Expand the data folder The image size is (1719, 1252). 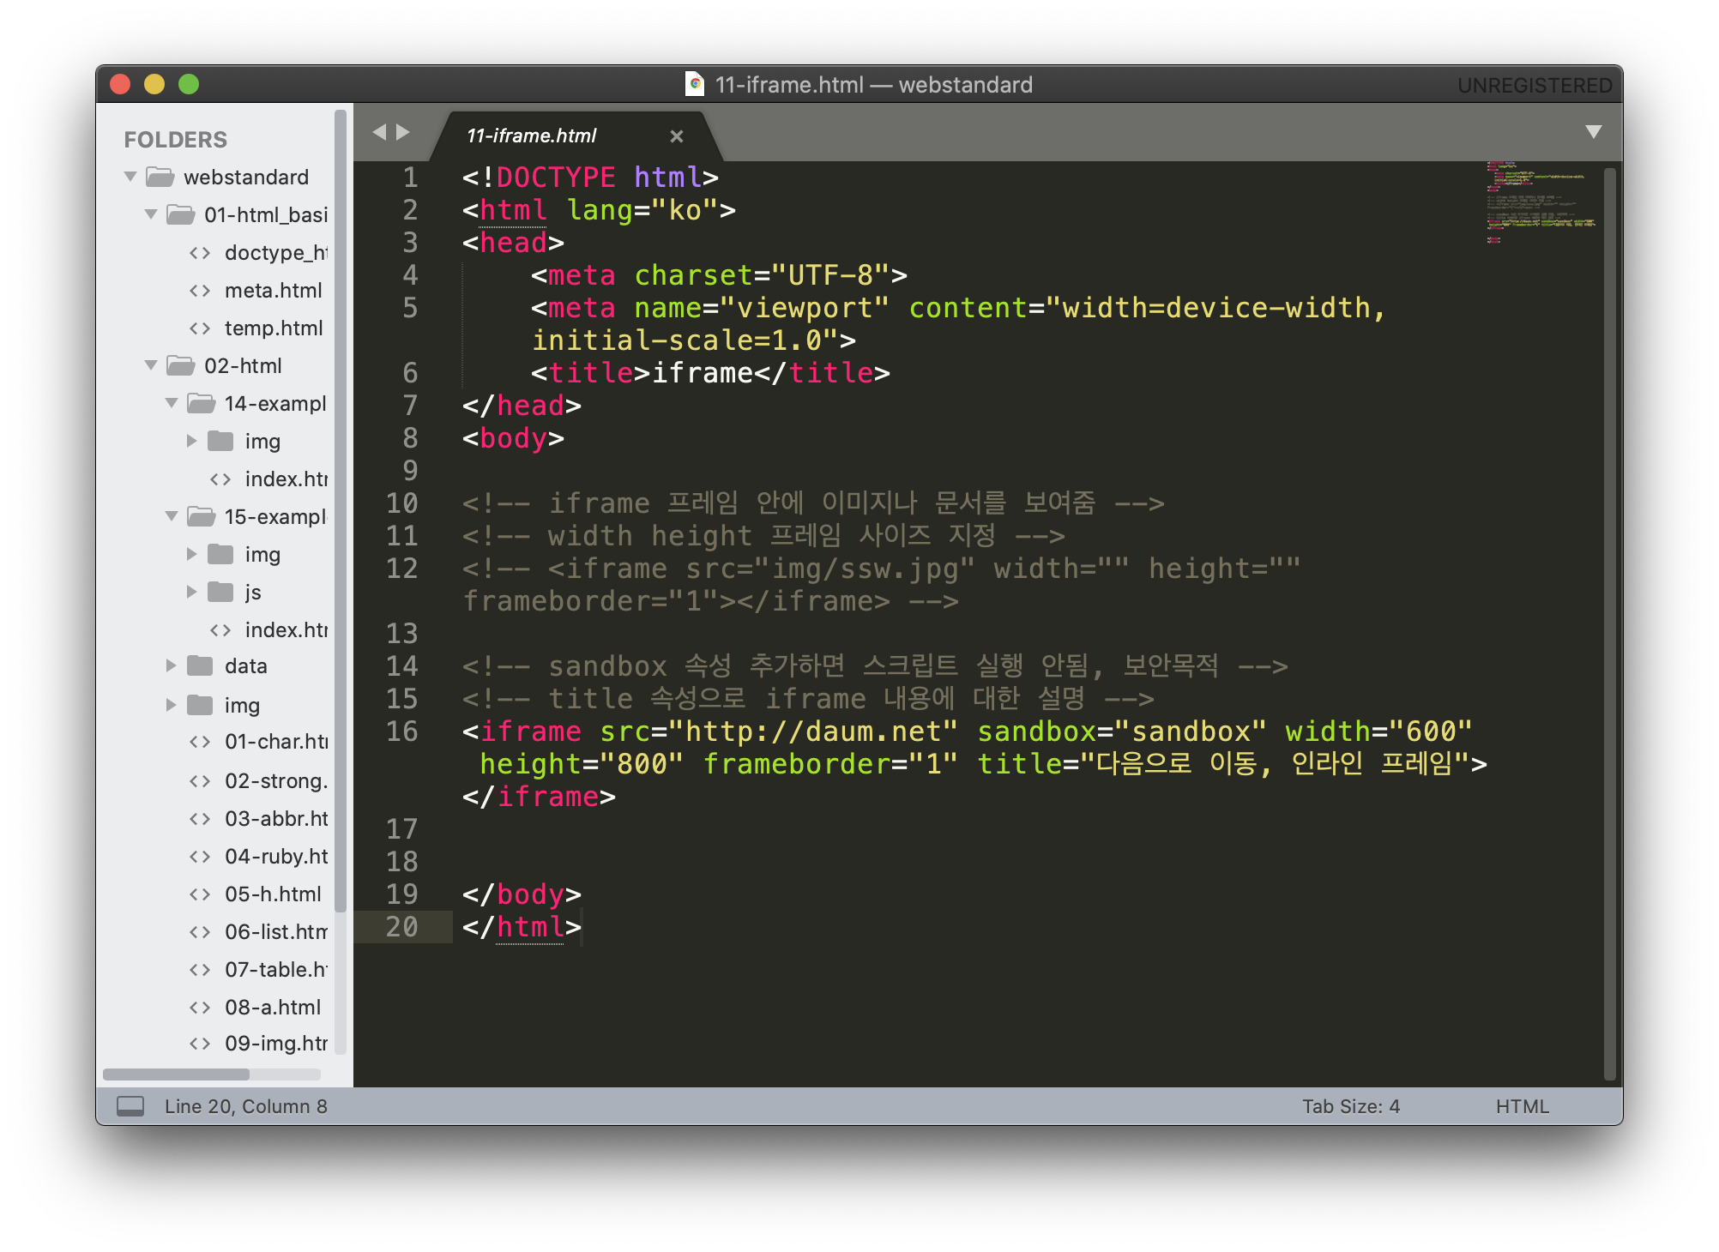point(171,666)
